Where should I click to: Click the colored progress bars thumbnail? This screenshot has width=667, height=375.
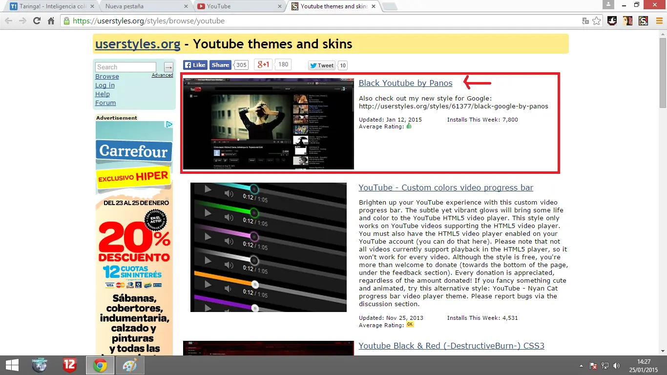point(269,248)
